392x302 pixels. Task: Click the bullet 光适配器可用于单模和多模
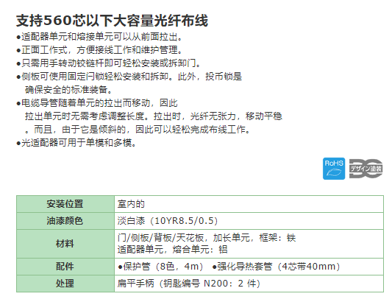click(76, 143)
